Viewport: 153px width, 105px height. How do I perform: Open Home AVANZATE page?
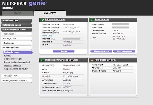(16, 21)
